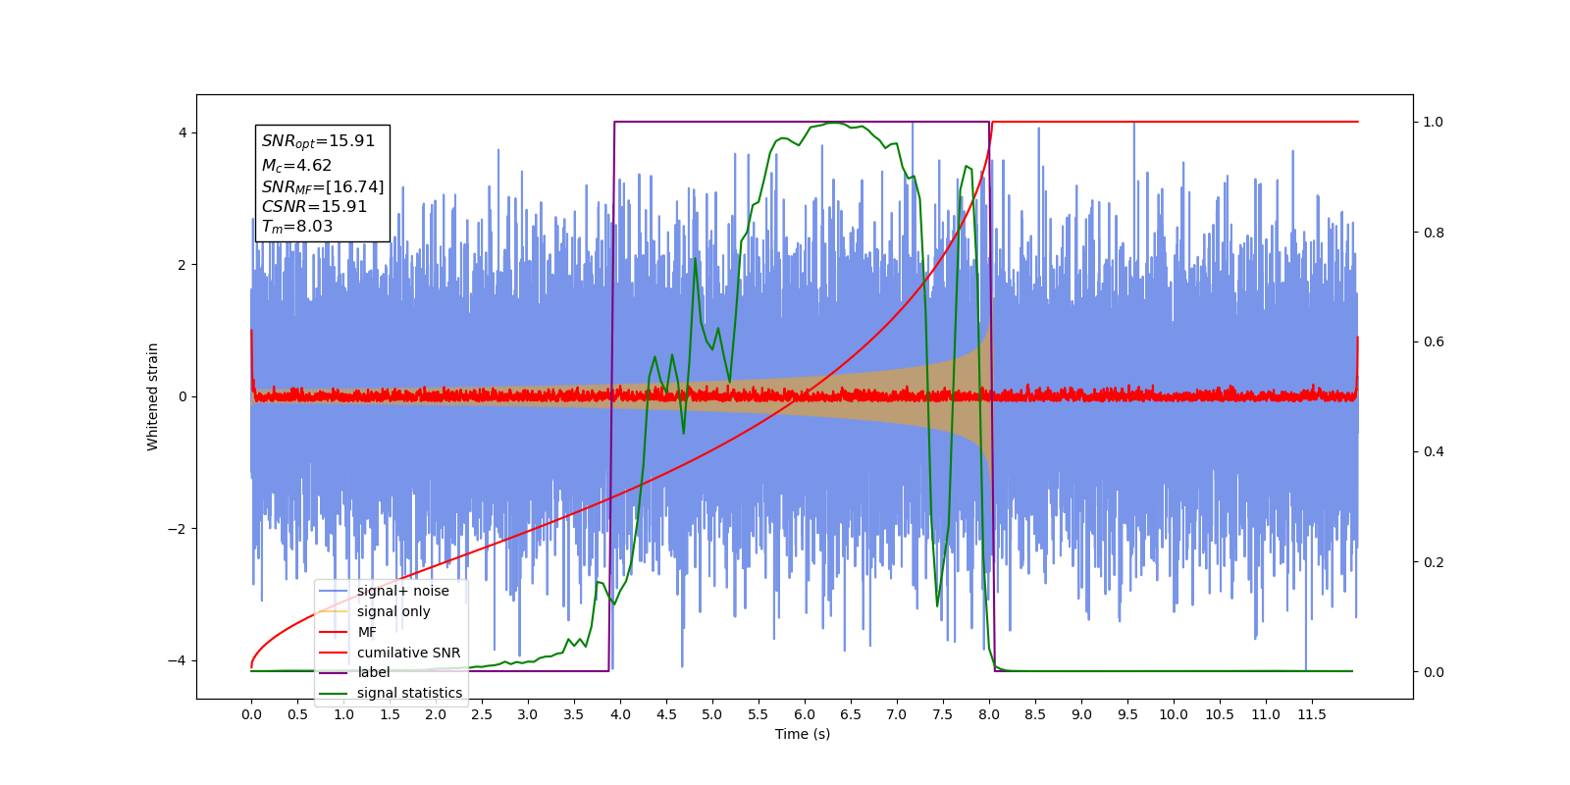Click the 5.0 tick on time axis
Viewport: 1570px width, 785px height.
712,714
